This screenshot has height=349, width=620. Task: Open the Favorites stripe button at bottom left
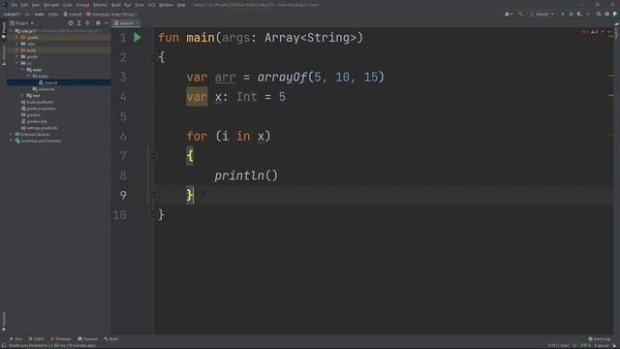pos(4,321)
